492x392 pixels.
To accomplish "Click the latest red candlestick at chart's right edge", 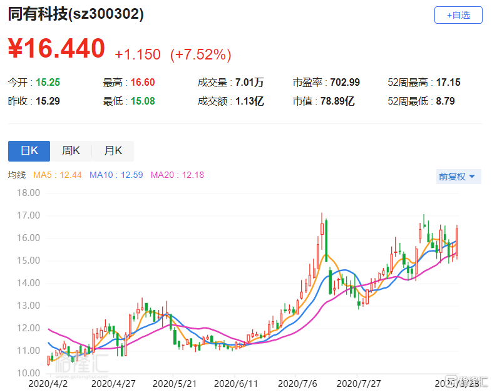I will point(457,242).
